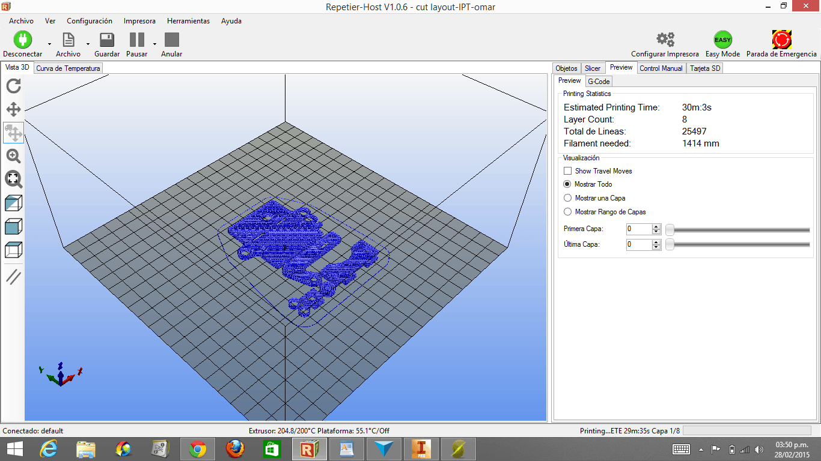
Task: Decrease Última Capa spinner value
Action: click(656, 247)
